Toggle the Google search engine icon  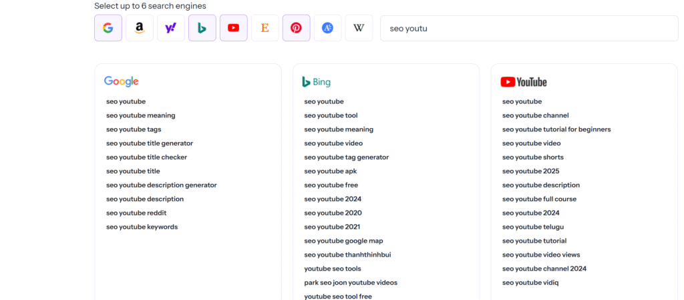(108, 28)
